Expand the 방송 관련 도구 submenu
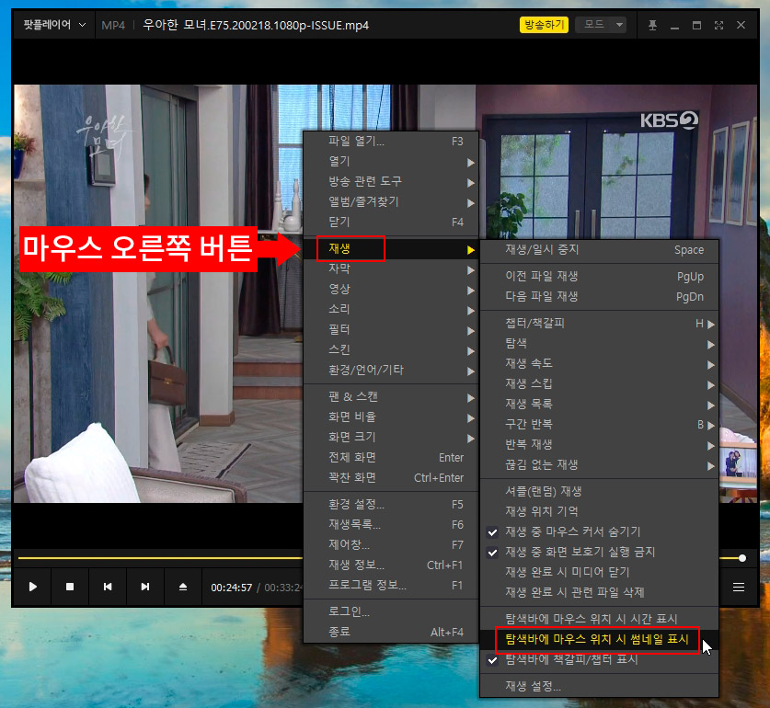 [x=391, y=182]
